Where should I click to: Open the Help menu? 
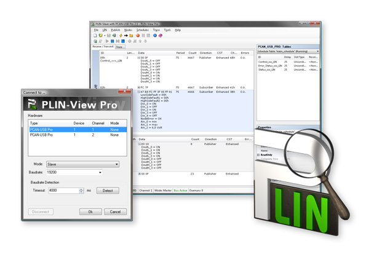[x=178, y=30]
